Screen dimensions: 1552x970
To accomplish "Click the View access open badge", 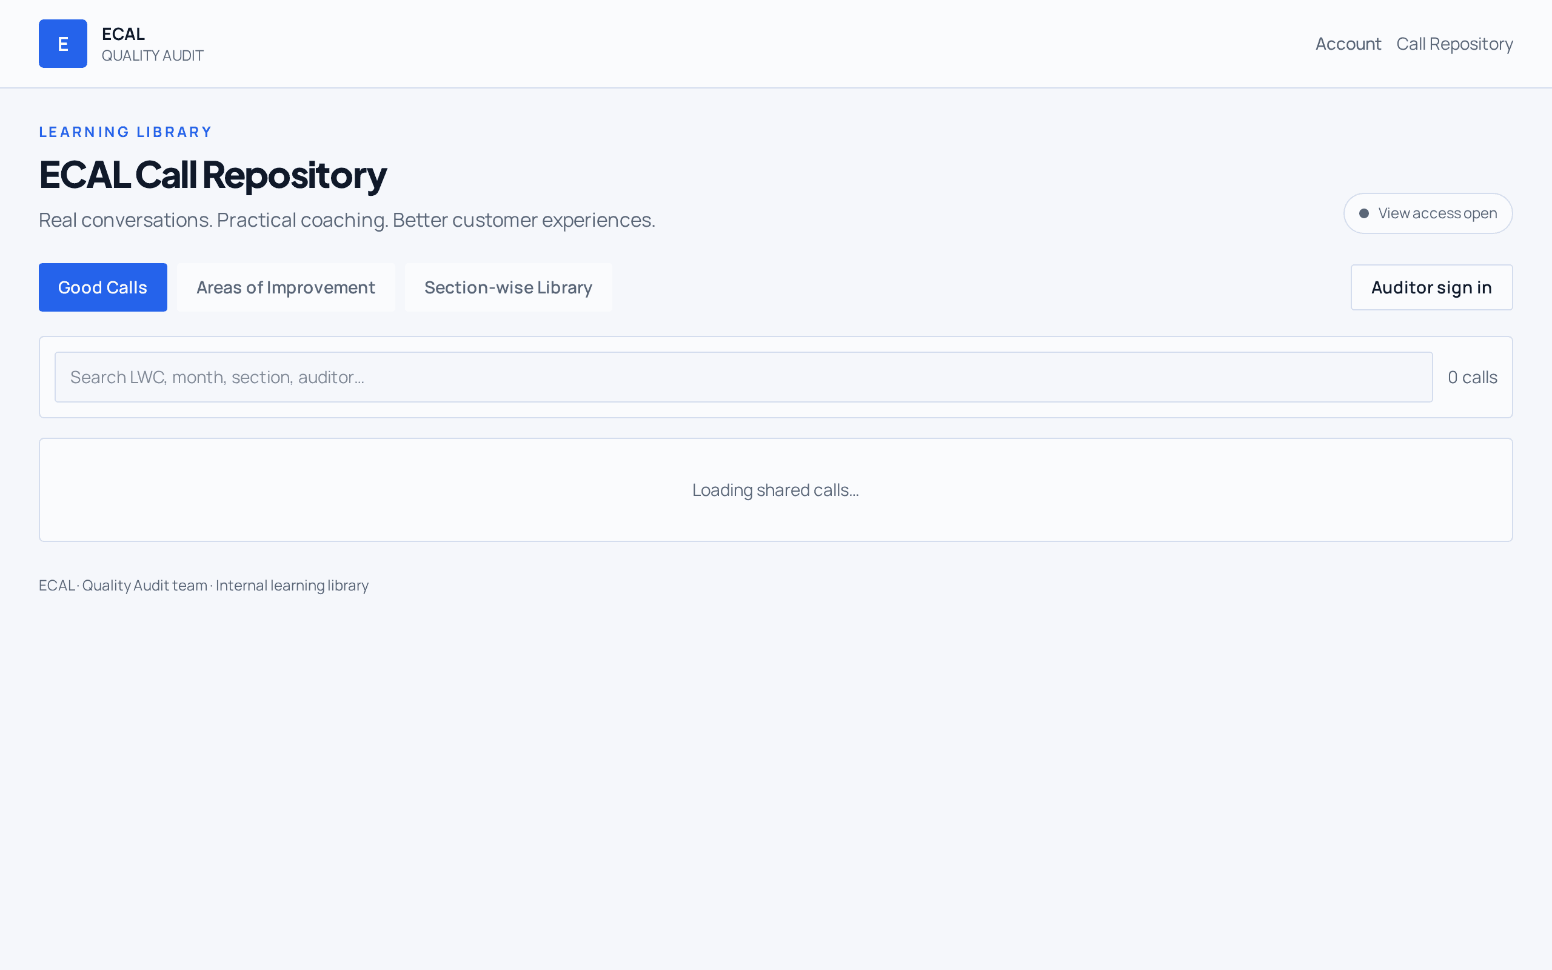I will pos(1428,213).
